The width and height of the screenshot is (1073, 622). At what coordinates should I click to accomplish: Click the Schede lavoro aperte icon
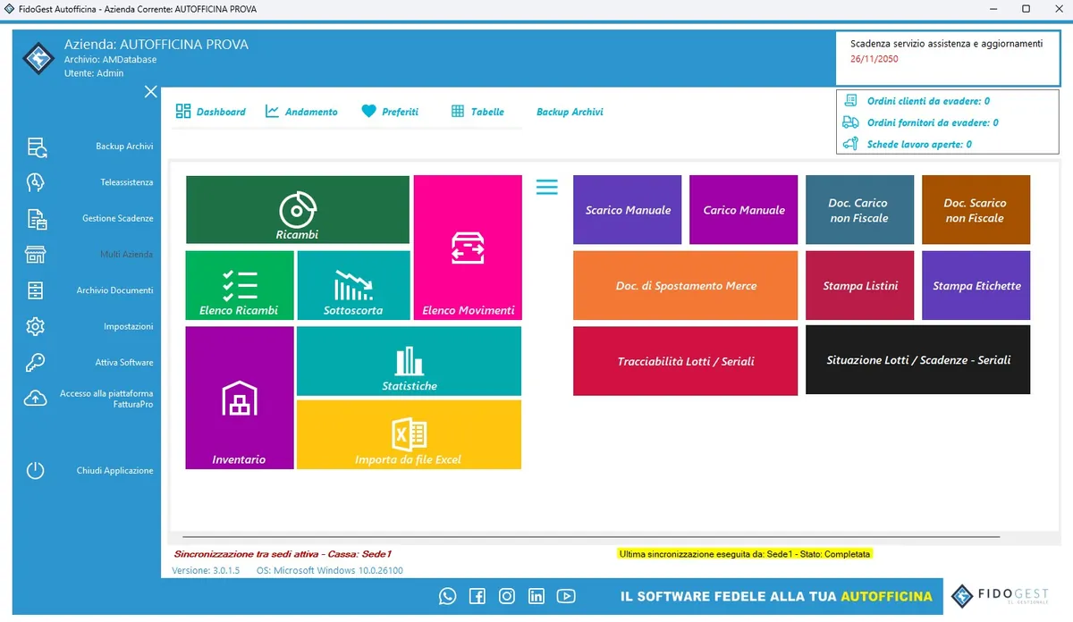pyautogui.click(x=850, y=144)
